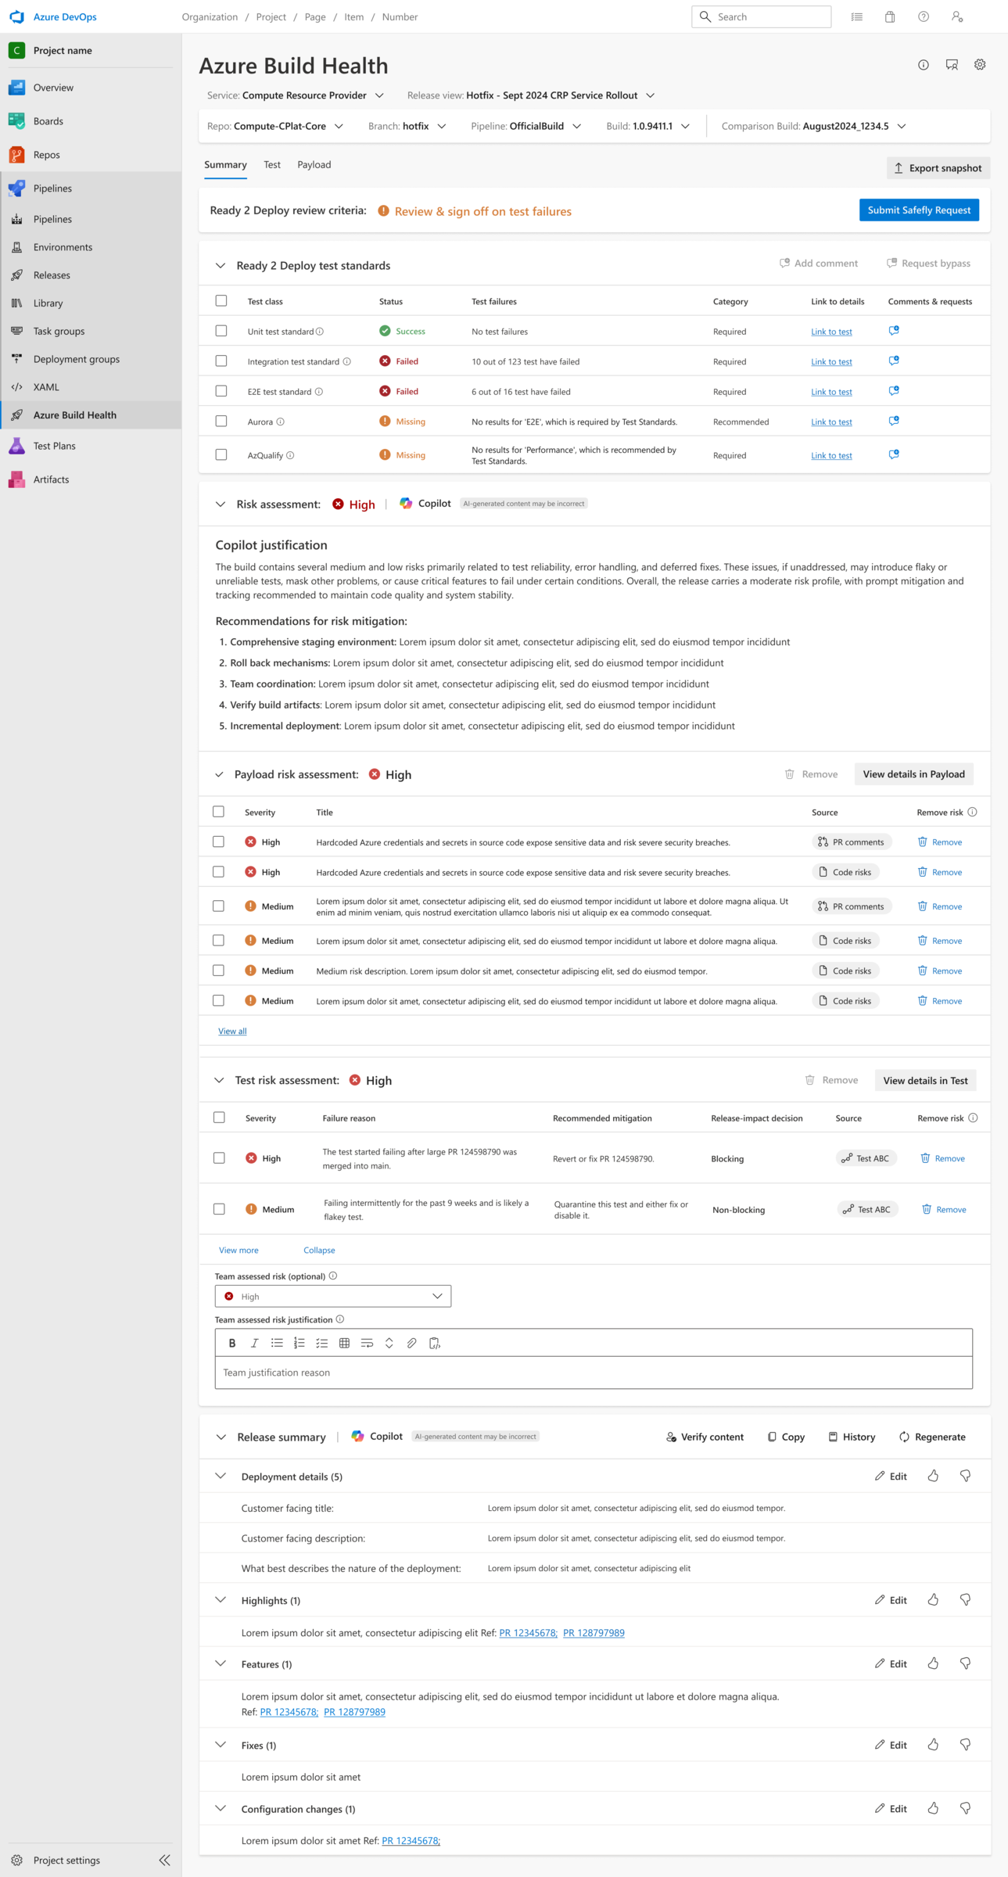This screenshot has height=1877, width=1008.
Task: Open the shopping bag marketplace icon
Action: 890,16
